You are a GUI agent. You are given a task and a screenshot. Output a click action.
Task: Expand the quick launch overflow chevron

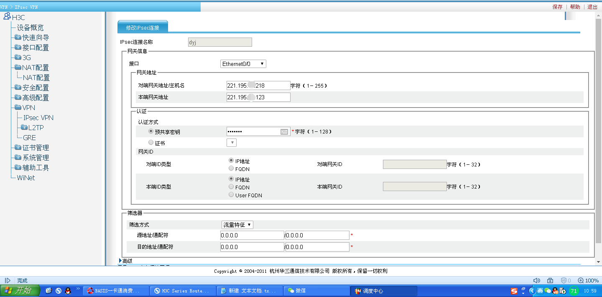point(78,289)
